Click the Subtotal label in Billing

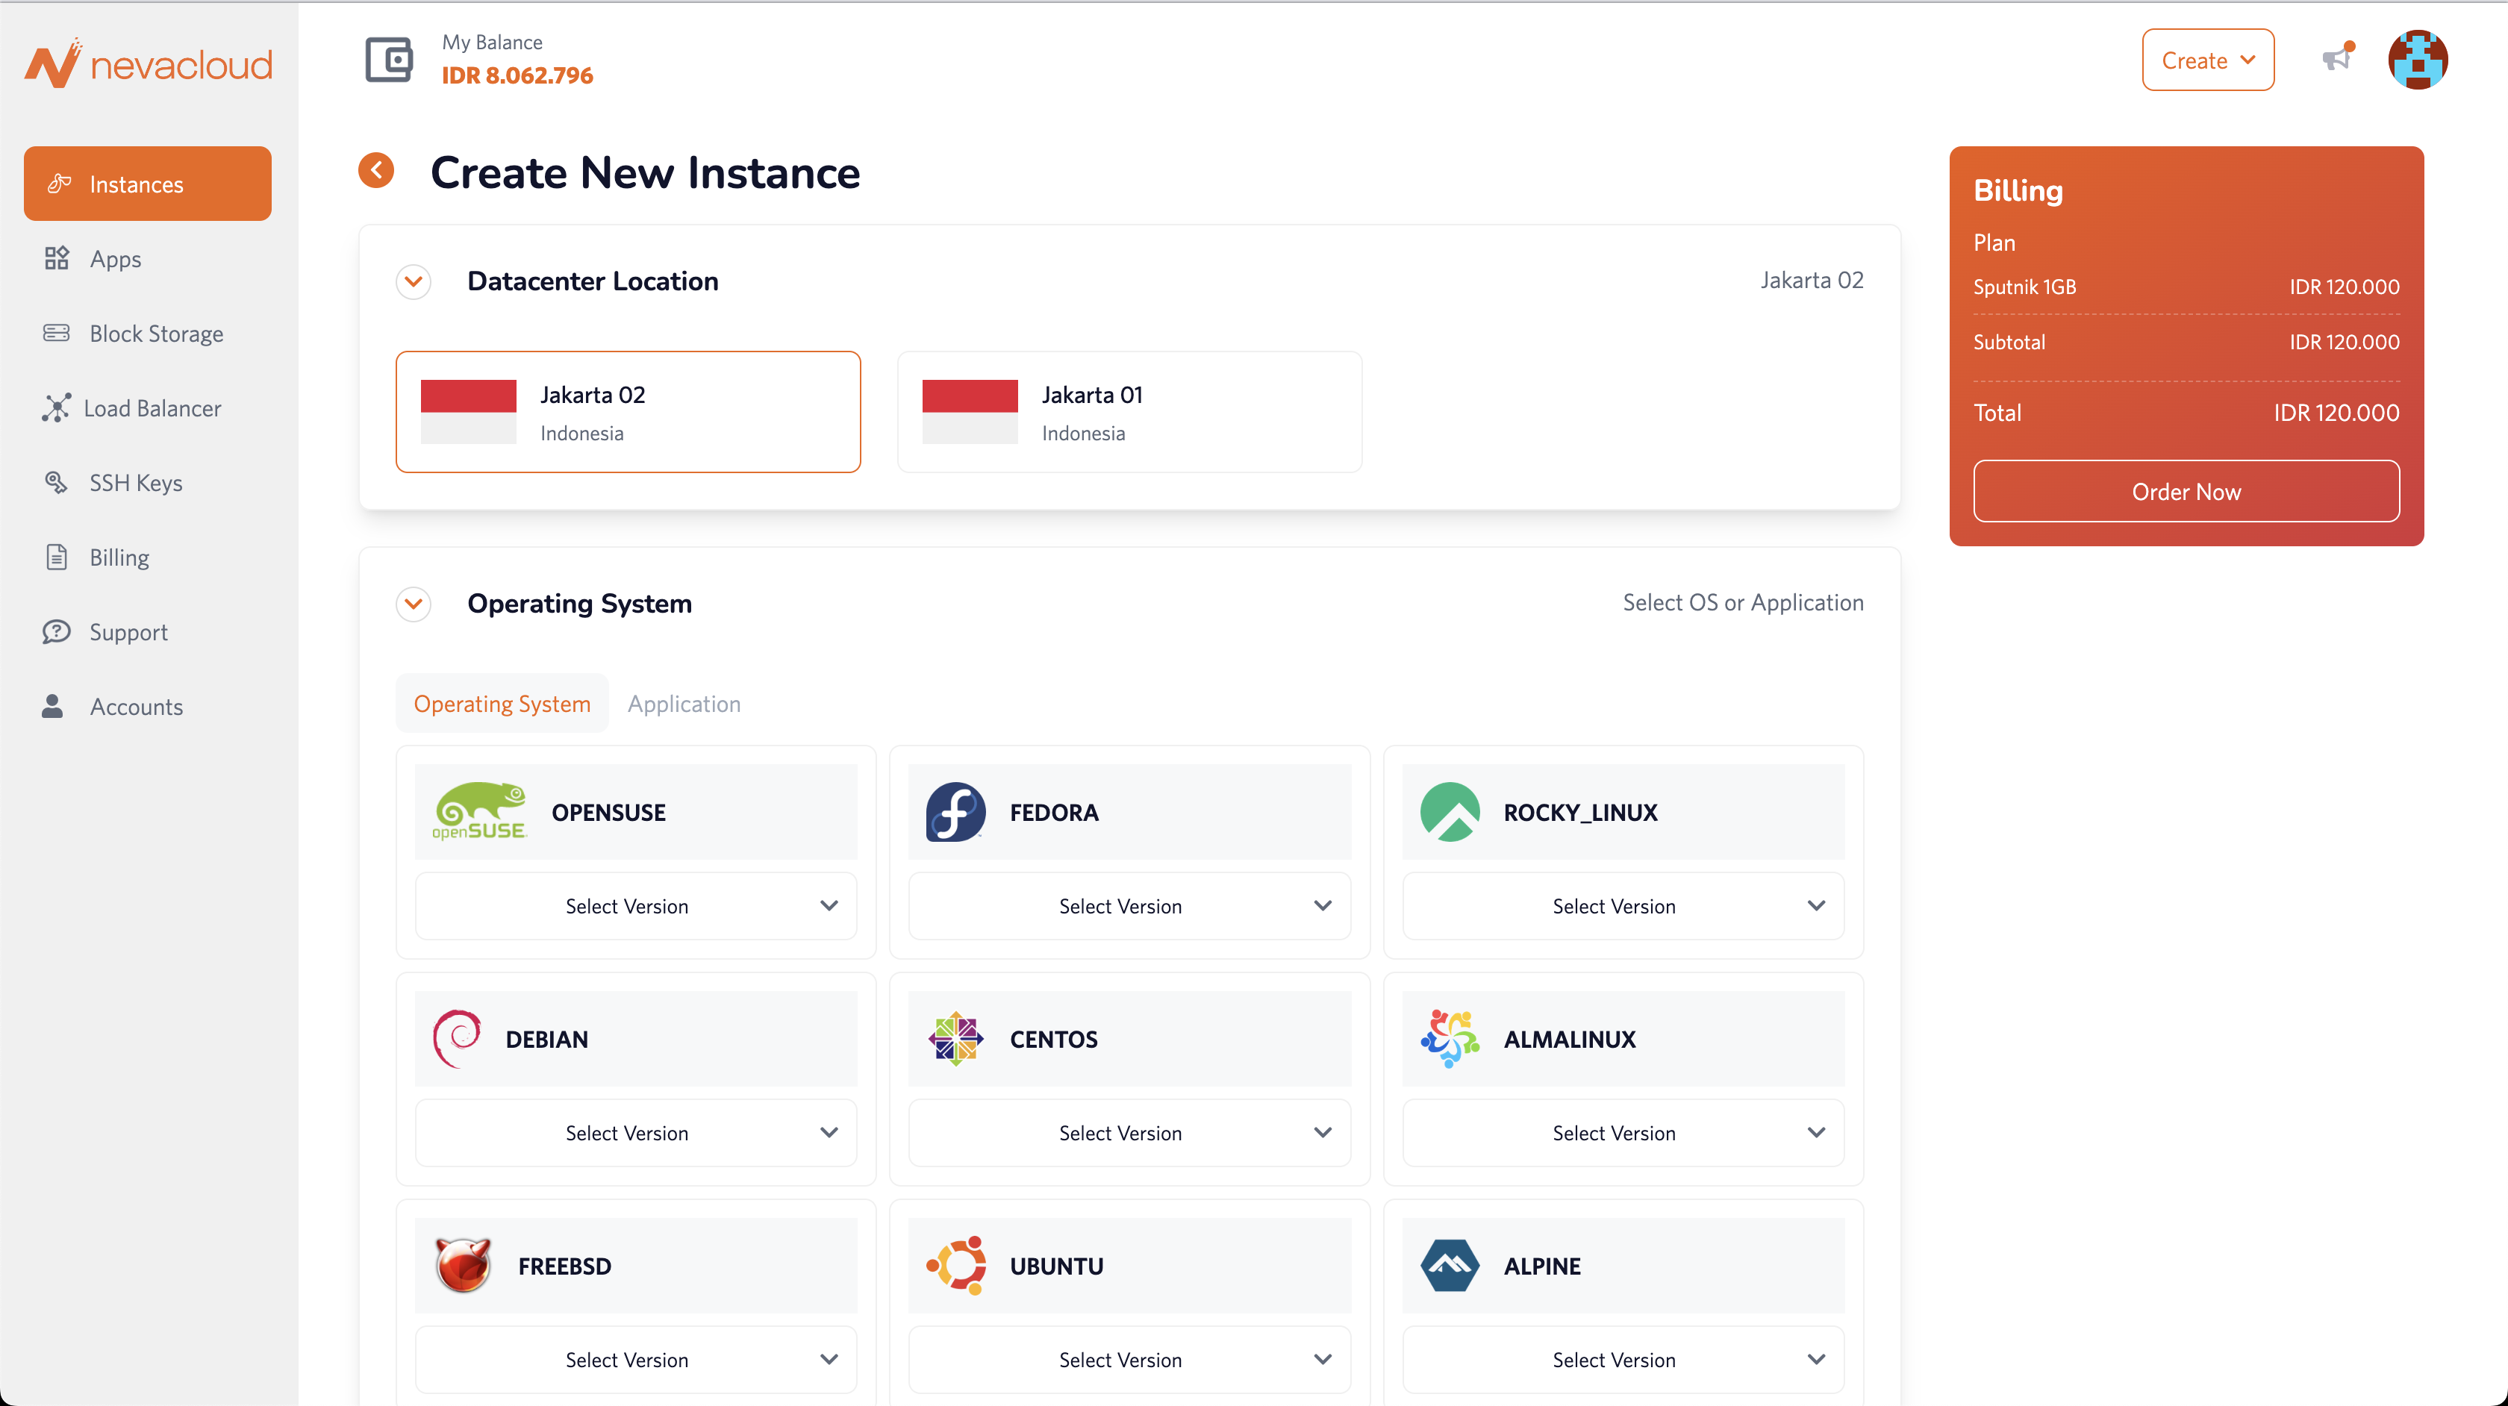coord(2009,342)
